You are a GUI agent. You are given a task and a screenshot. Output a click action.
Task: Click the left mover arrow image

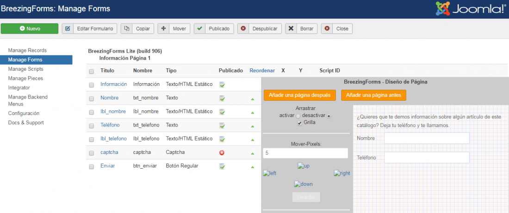point(269,173)
